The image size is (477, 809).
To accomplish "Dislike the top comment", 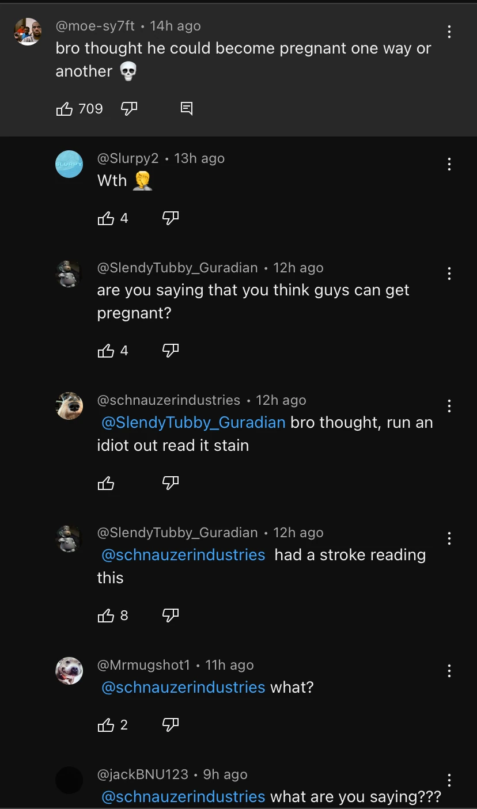I will point(128,108).
